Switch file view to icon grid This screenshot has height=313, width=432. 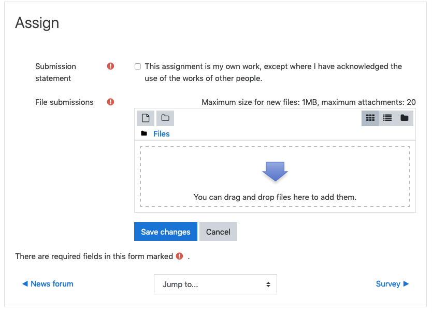(370, 118)
